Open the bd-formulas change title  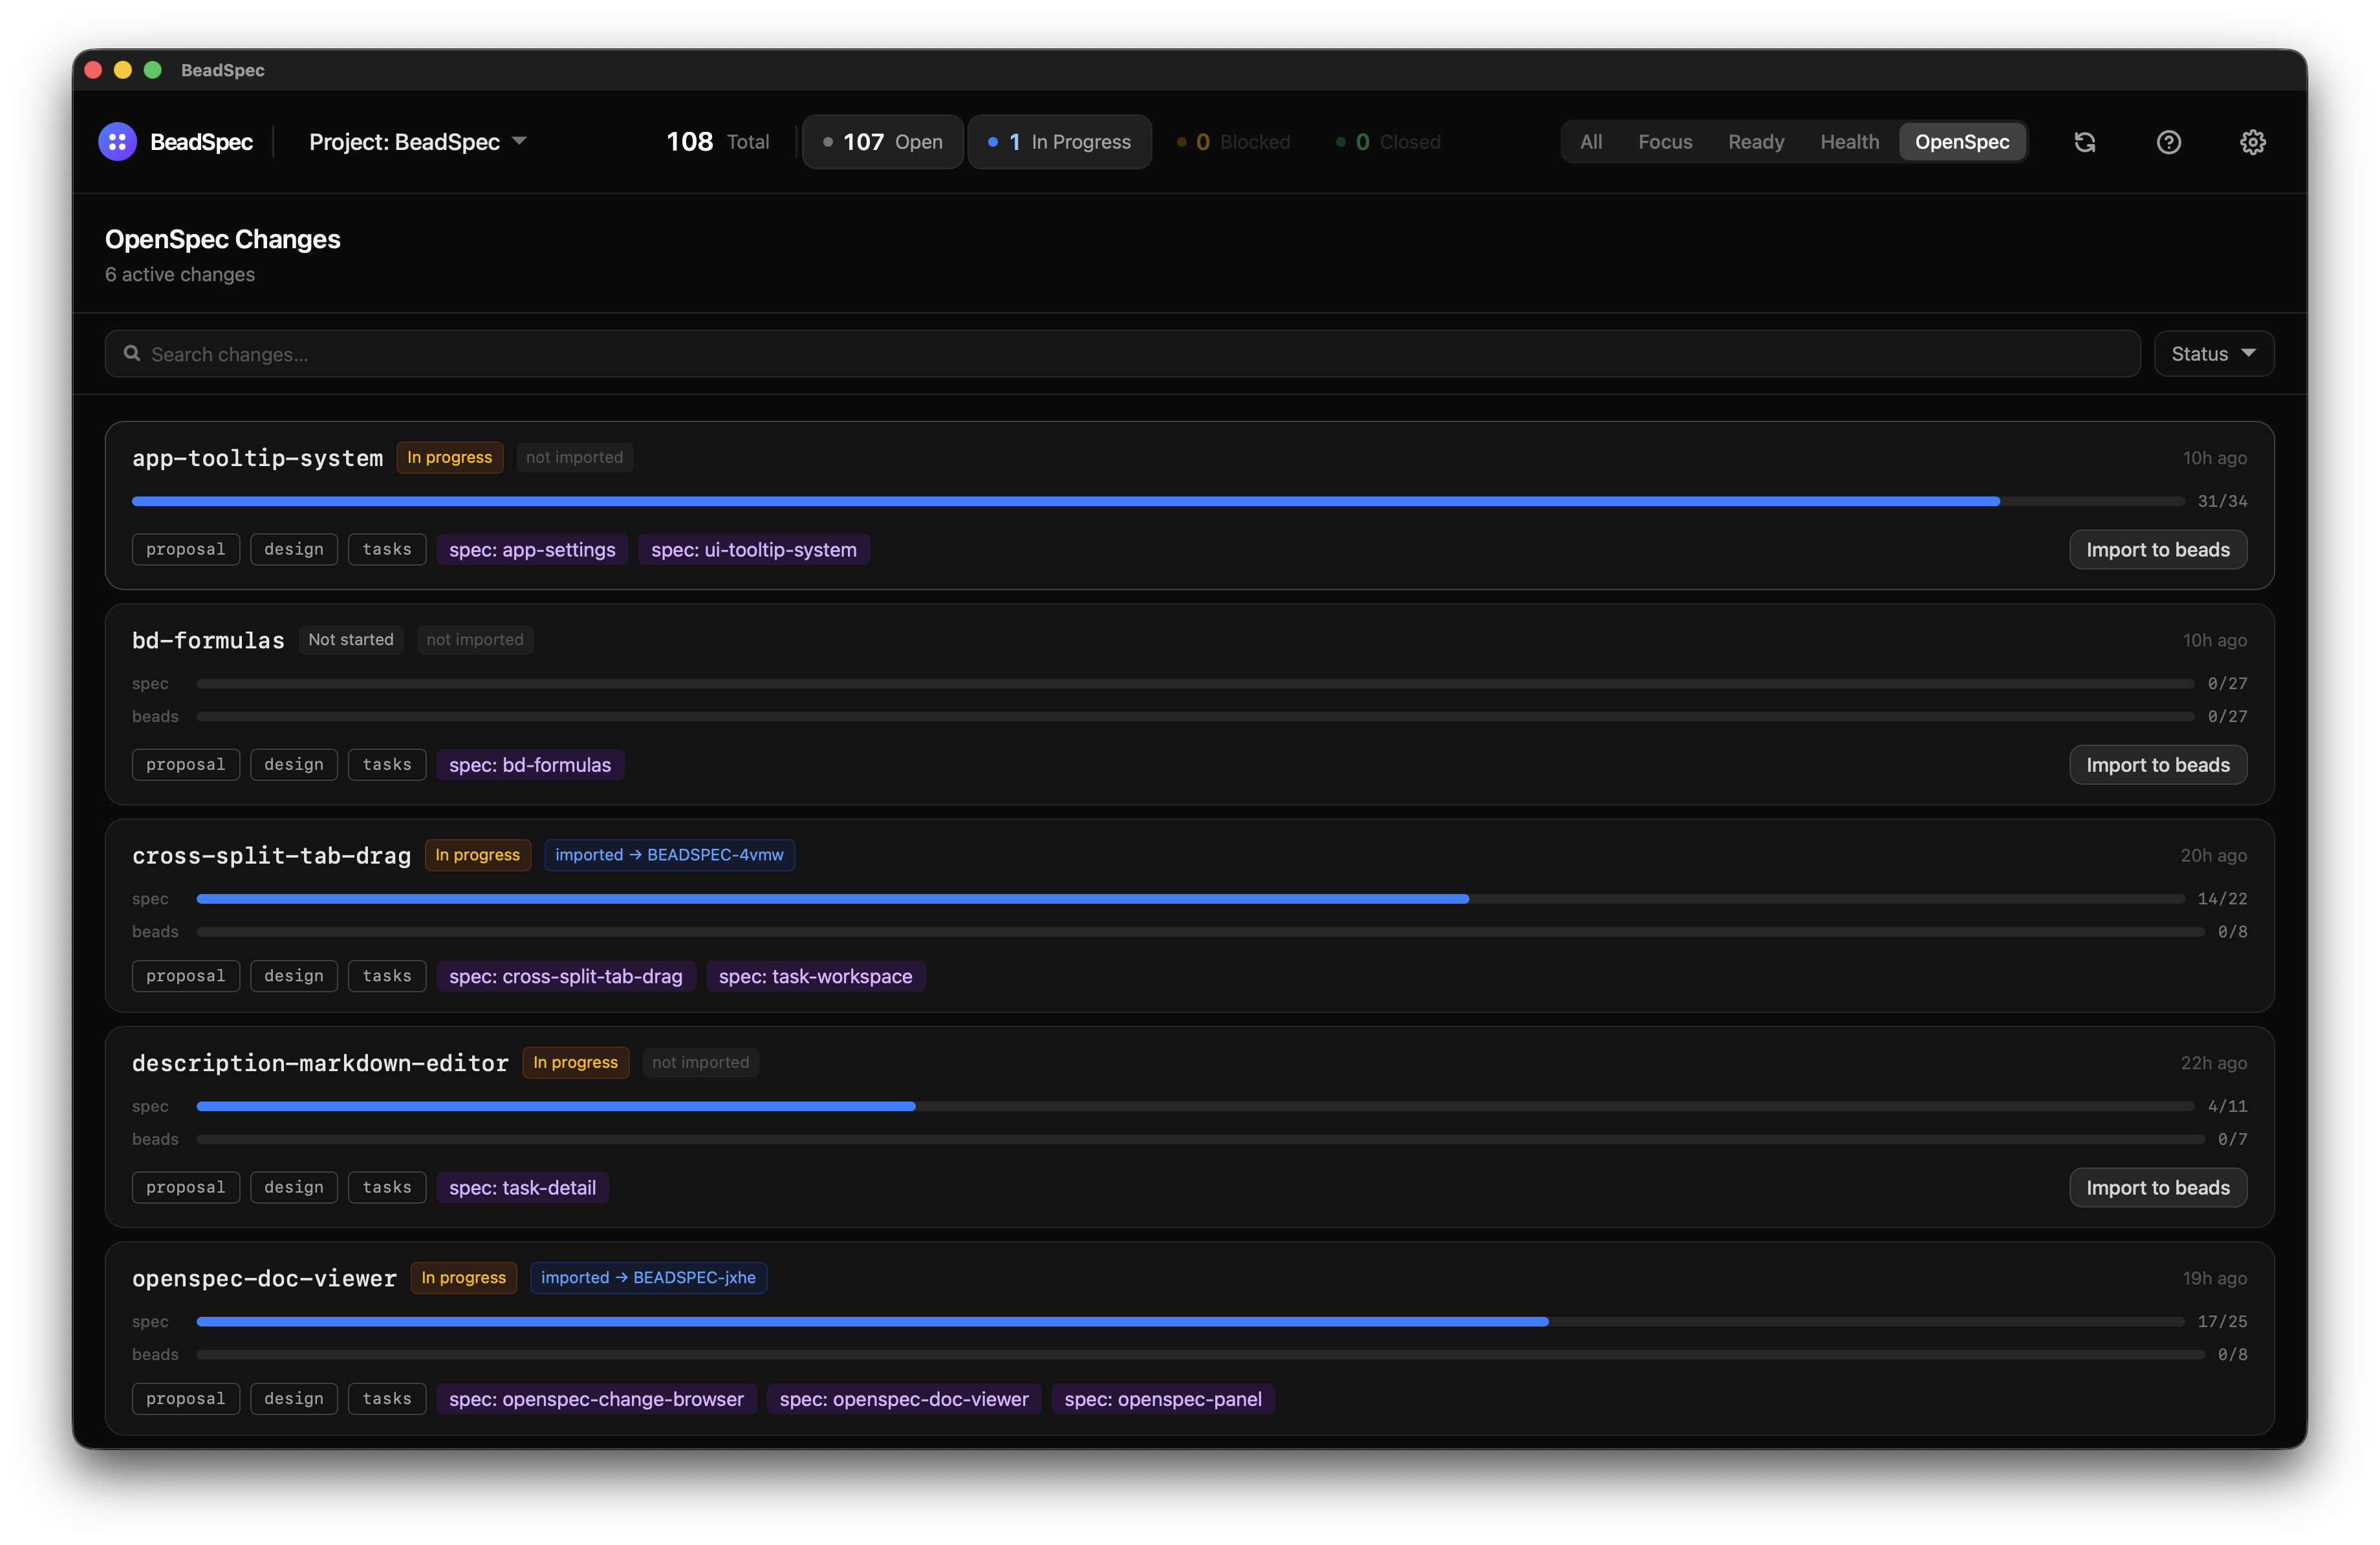pos(208,639)
